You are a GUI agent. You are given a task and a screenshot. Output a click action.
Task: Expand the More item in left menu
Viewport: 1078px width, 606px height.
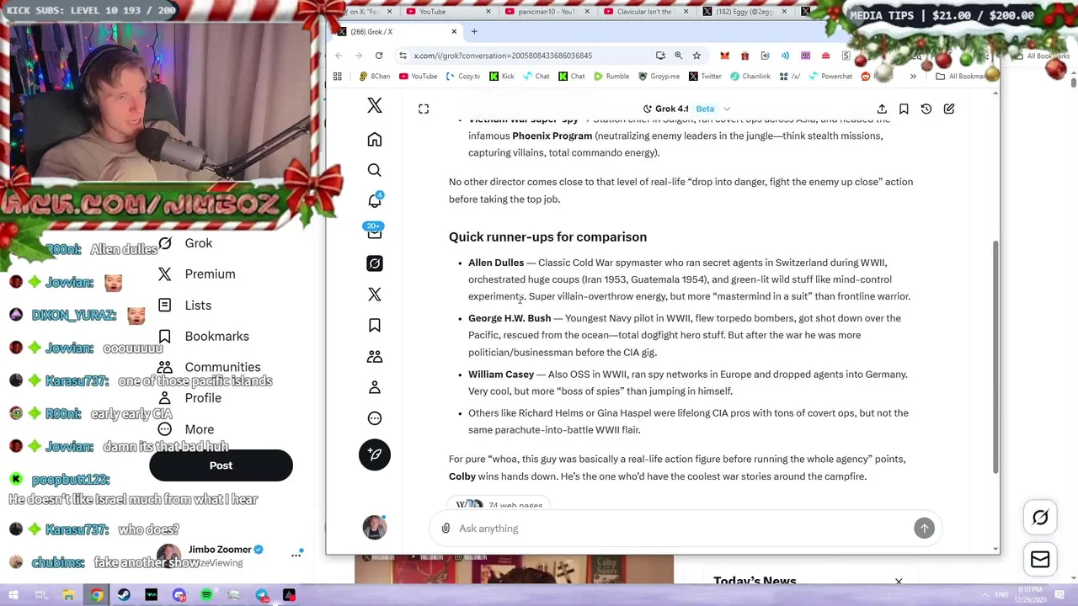click(185, 429)
